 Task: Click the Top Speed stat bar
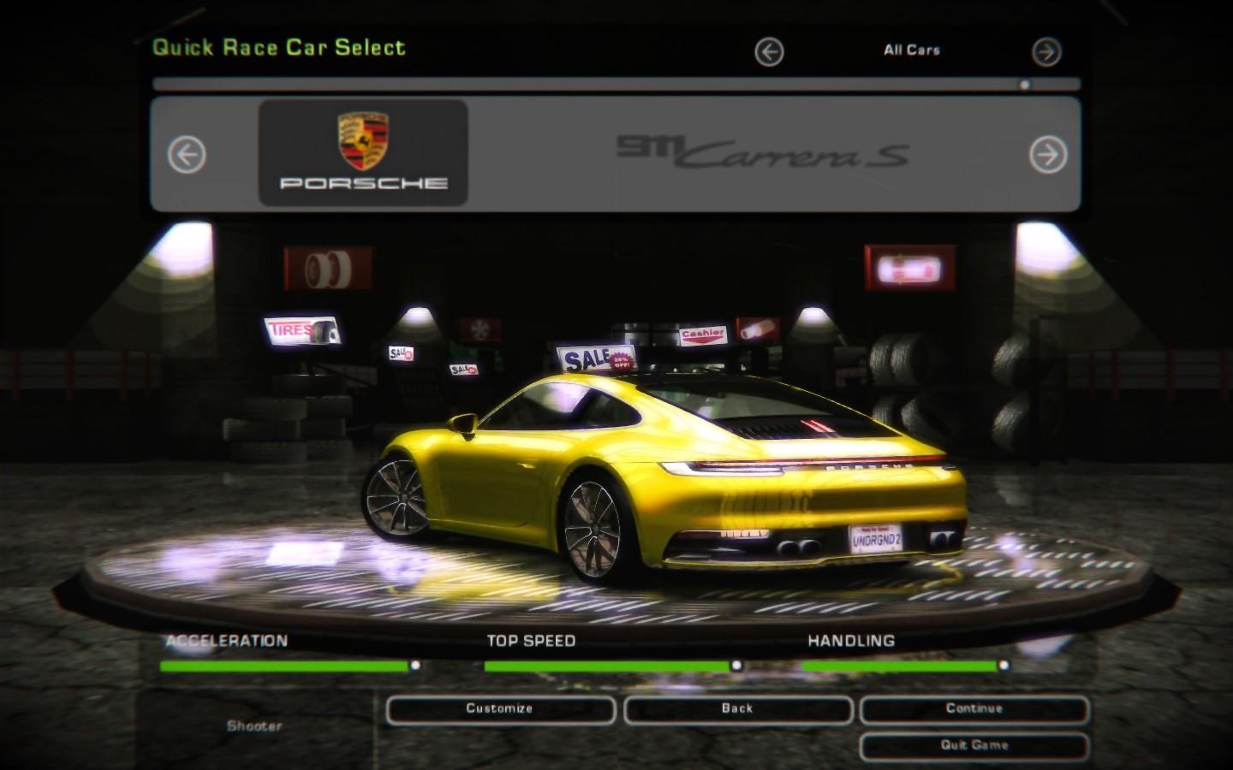point(613,666)
